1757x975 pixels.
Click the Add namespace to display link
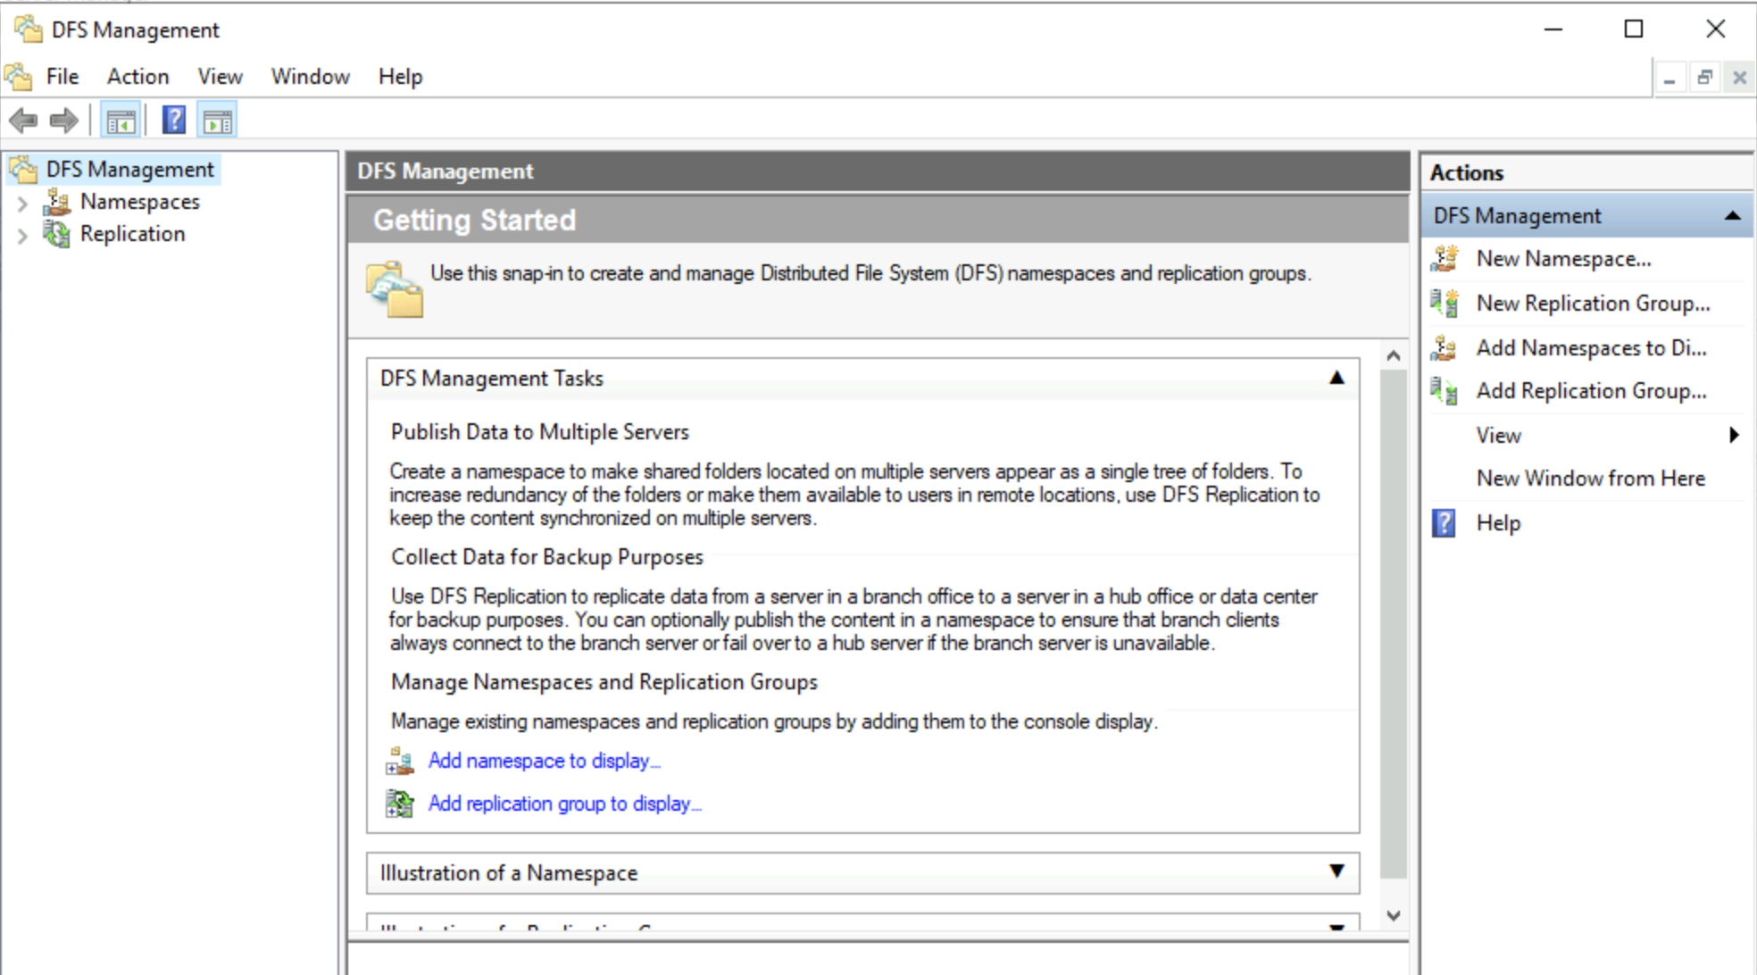546,762
